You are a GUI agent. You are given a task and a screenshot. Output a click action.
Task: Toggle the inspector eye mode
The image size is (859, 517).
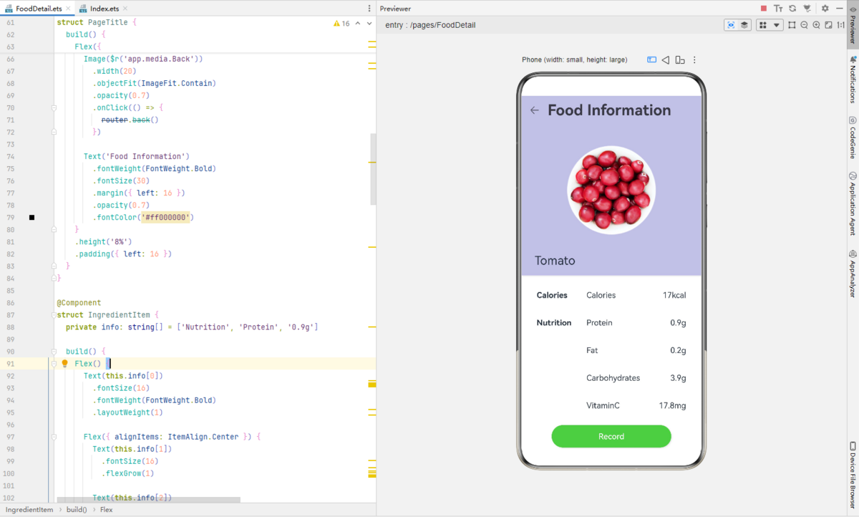(731, 25)
